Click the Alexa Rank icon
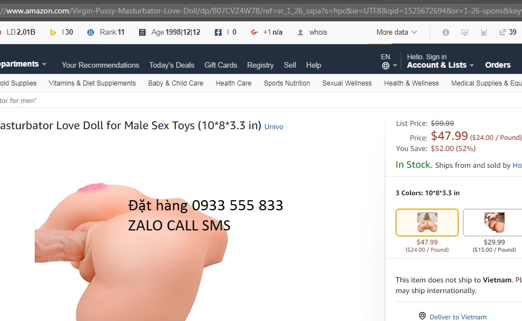The image size is (522, 321). 90,32
